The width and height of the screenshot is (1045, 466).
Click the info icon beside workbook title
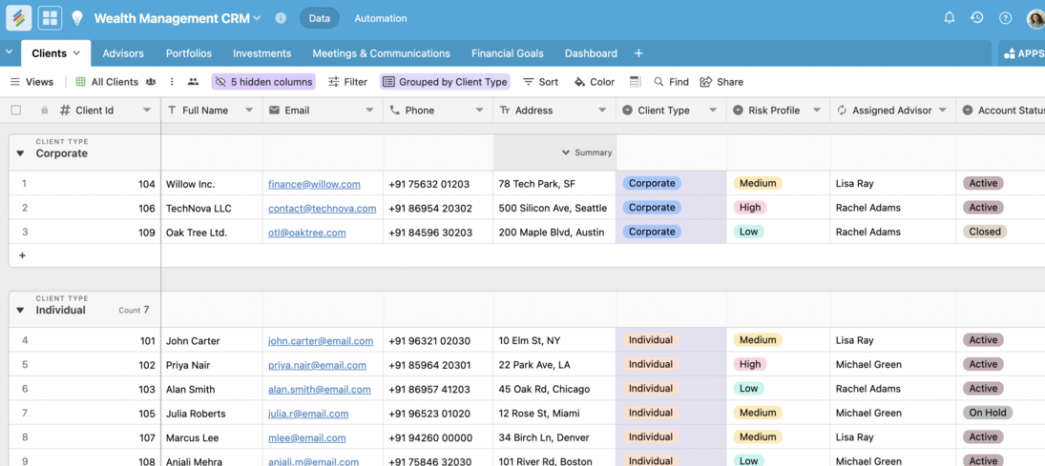(281, 18)
